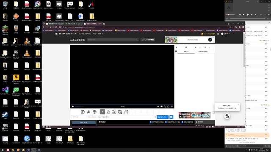Expand the その他 menu in the site header
This screenshot has height=152, width=271.
(100, 34)
